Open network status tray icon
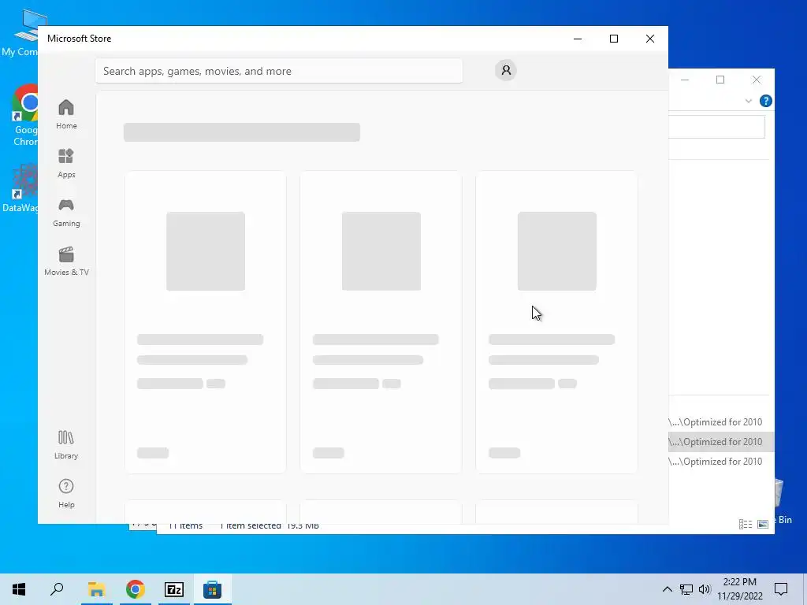This screenshot has height=605, width=807. coord(686,589)
